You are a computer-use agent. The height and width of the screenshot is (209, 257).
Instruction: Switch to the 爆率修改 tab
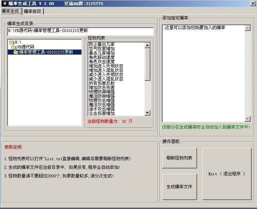point(33,11)
